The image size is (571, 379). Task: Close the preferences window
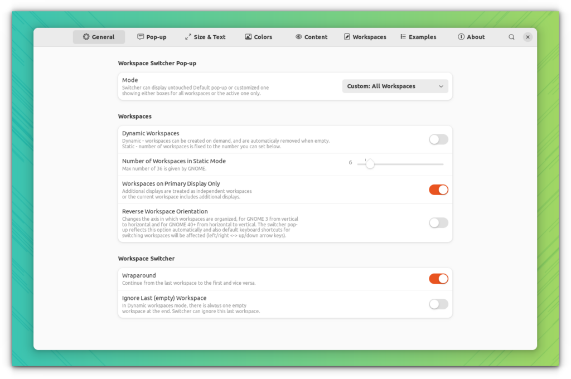pos(528,37)
